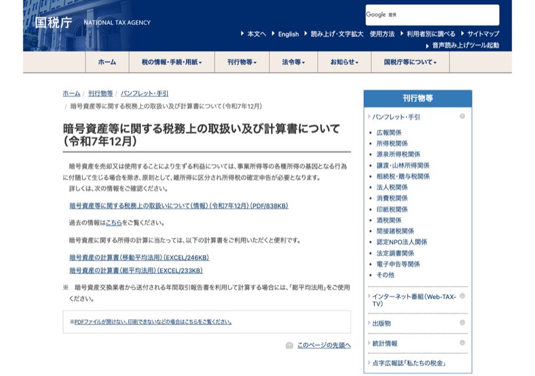Open 読み上げ・文字拡大 link

pyautogui.click(x=337, y=34)
